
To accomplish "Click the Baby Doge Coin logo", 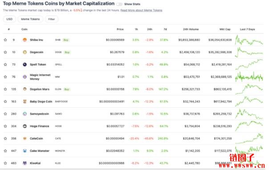I will pos(24,101).
